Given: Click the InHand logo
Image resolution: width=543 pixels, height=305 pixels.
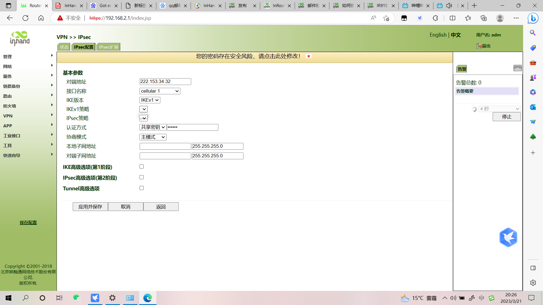Looking at the screenshot, I should 20,38.
